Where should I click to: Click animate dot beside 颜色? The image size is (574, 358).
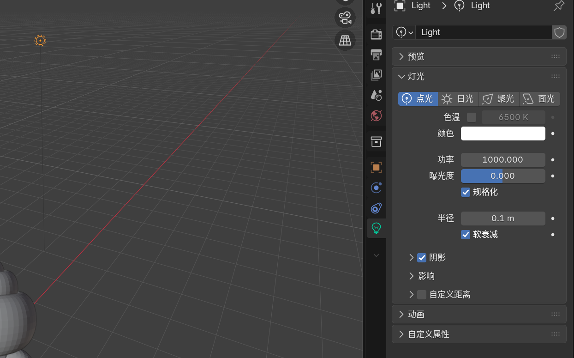pyautogui.click(x=553, y=133)
